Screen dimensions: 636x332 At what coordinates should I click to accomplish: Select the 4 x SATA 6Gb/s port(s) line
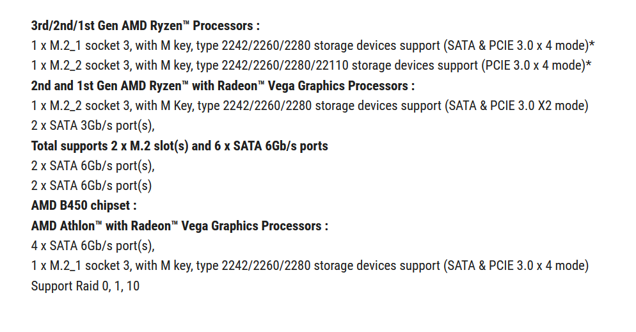[93, 246]
